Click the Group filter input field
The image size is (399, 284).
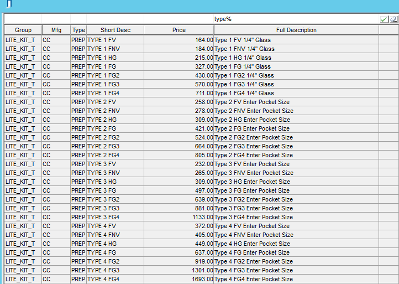[23, 19]
